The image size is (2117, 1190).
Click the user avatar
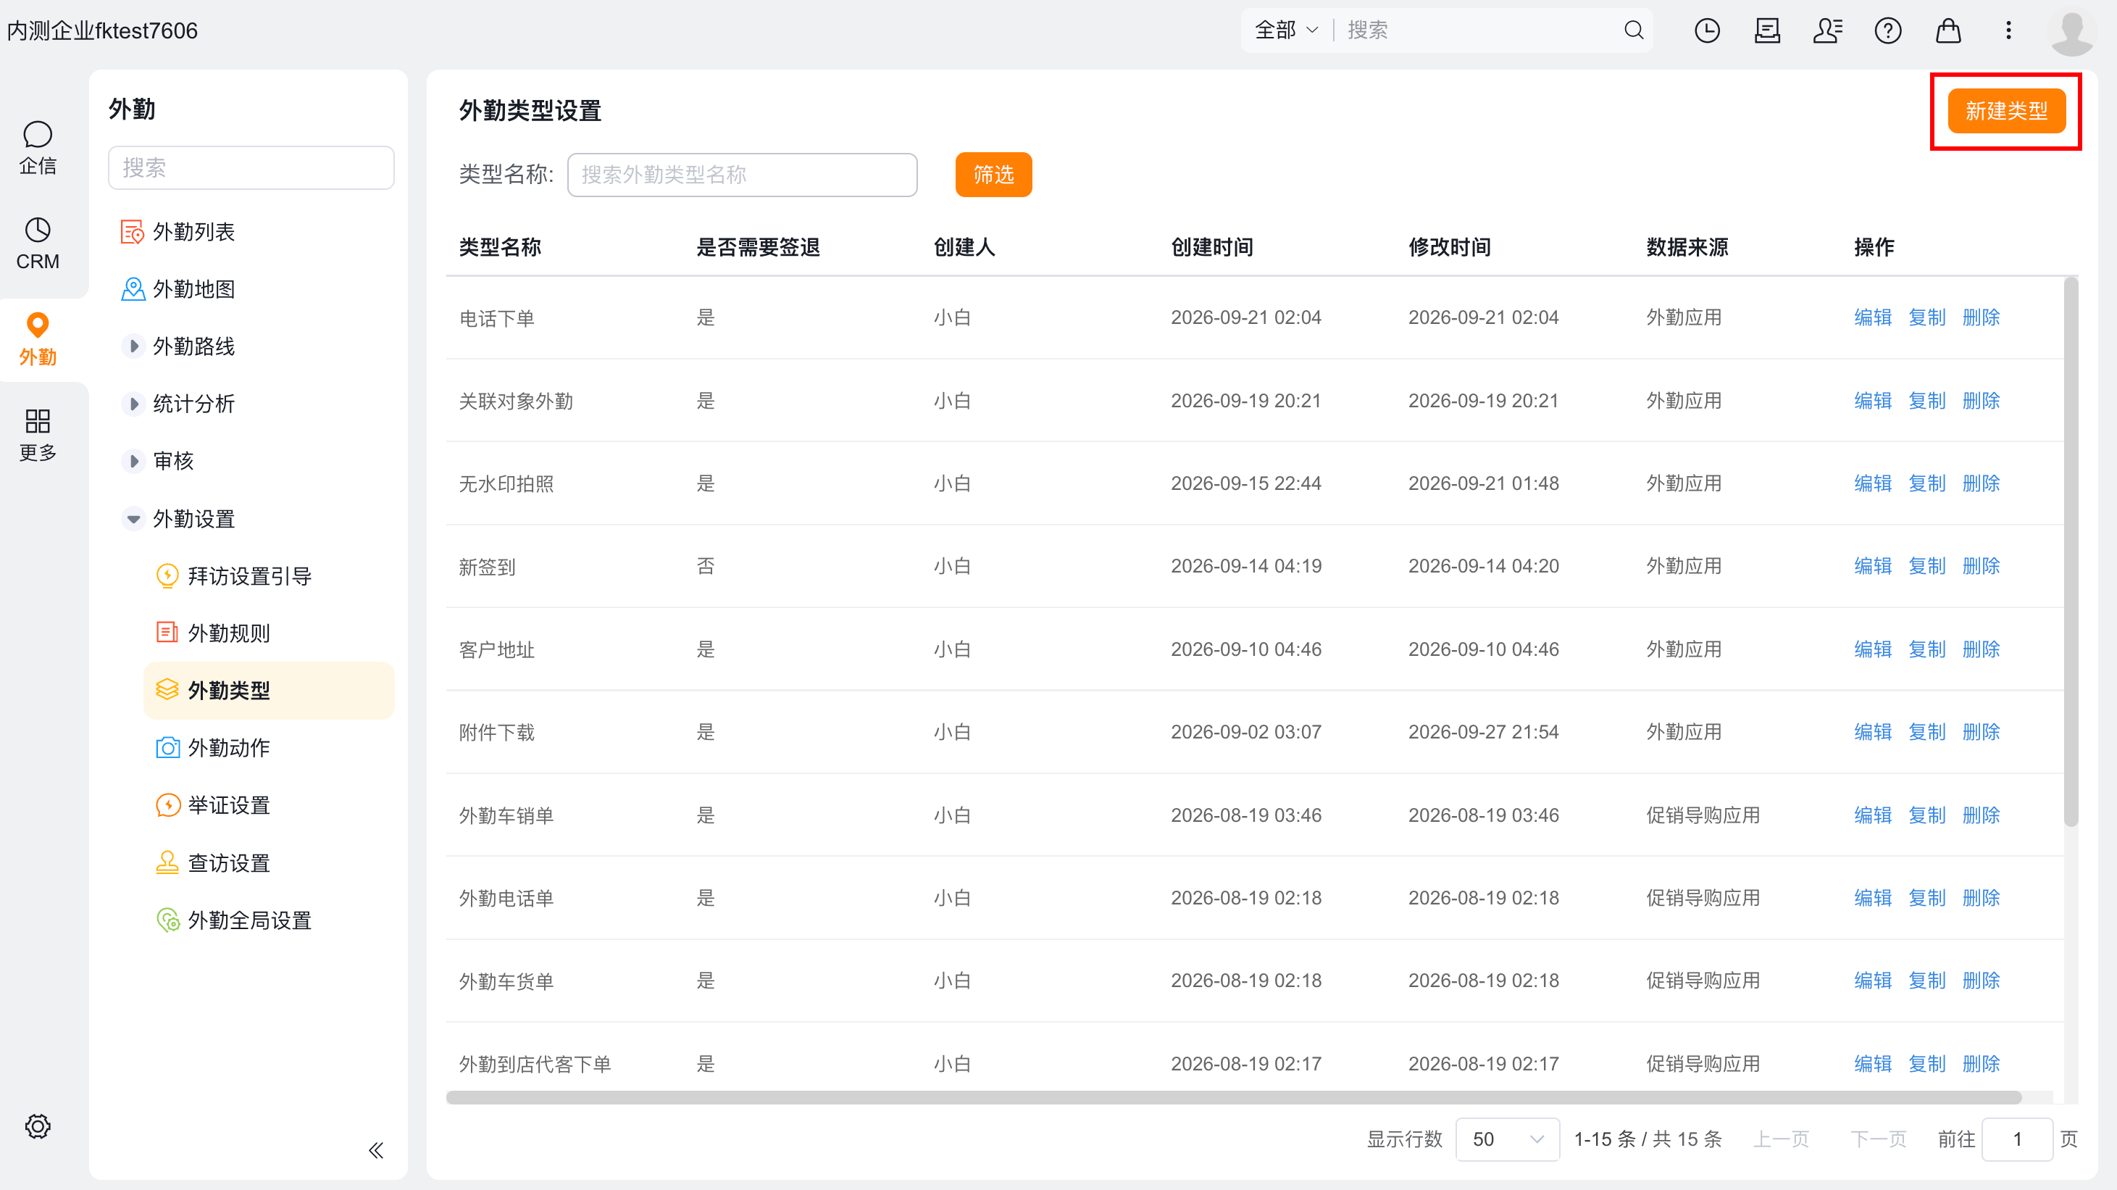(2072, 31)
